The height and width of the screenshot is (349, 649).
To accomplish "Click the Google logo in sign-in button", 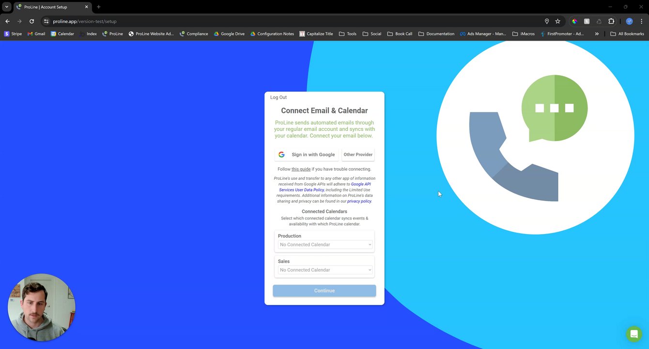I will [281, 155].
